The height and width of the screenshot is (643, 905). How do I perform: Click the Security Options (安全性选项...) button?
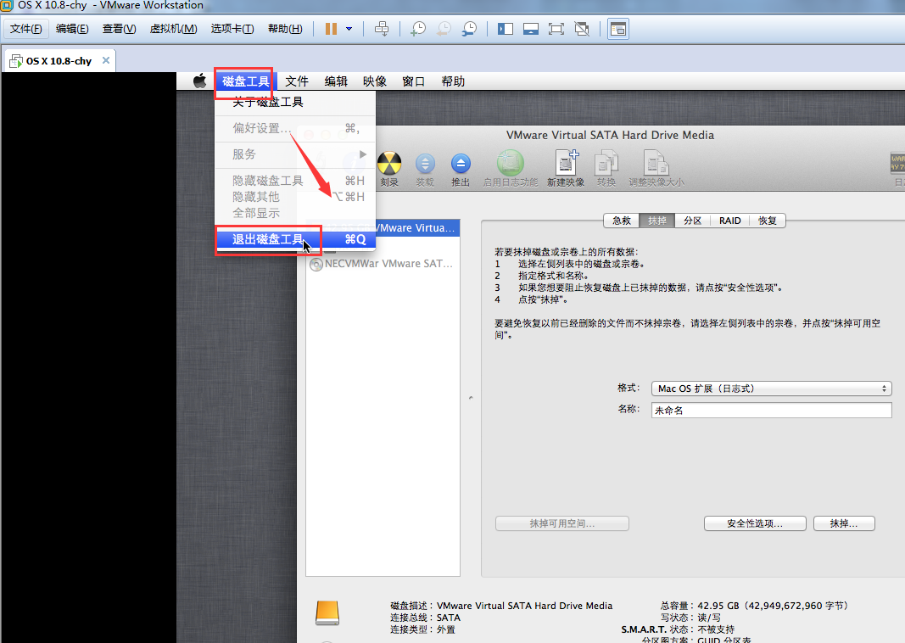754,523
